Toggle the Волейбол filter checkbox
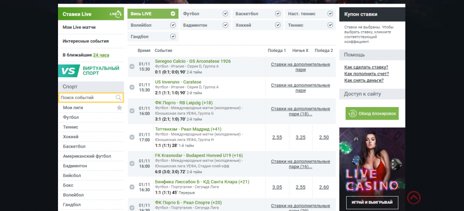The height and width of the screenshot is (211, 464). (173, 25)
